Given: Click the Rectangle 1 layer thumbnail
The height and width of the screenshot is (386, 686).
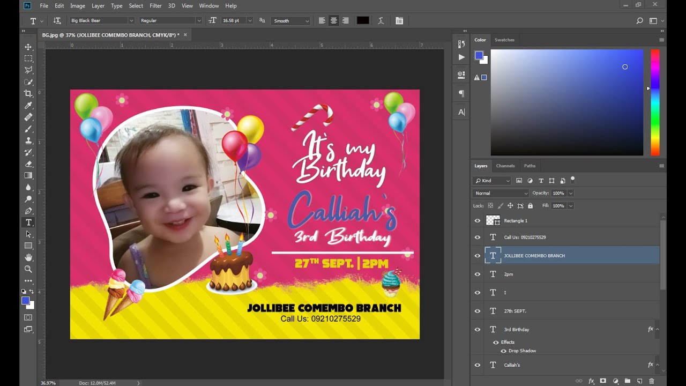Looking at the screenshot, I should click(x=493, y=220).
